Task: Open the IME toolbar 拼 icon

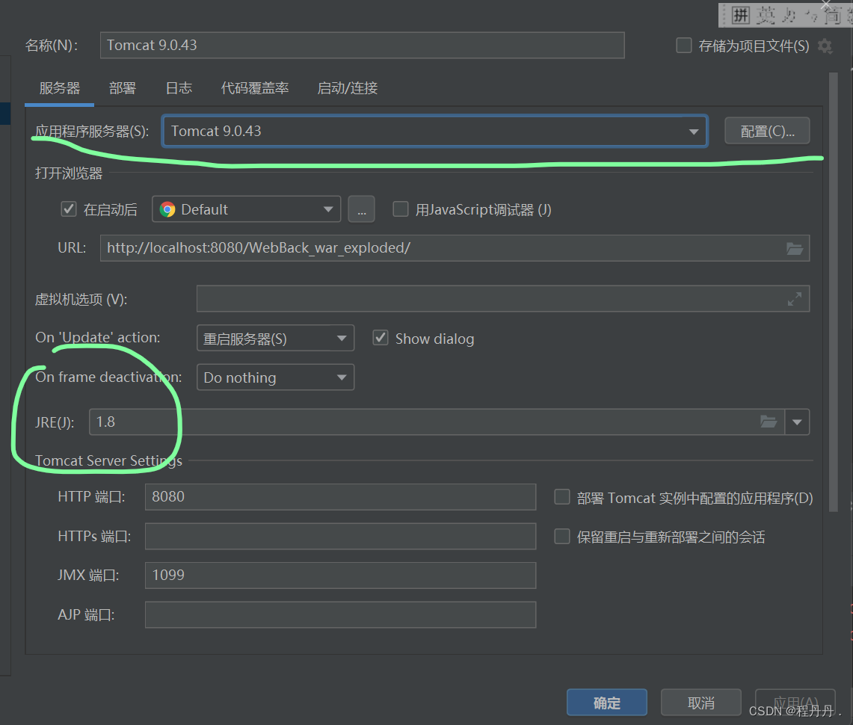Action: pyautogui.click(x=740, y=15)
